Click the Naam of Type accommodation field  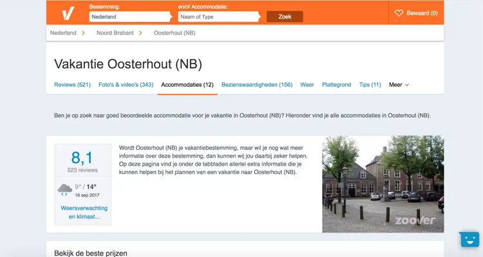pos(218,17)
